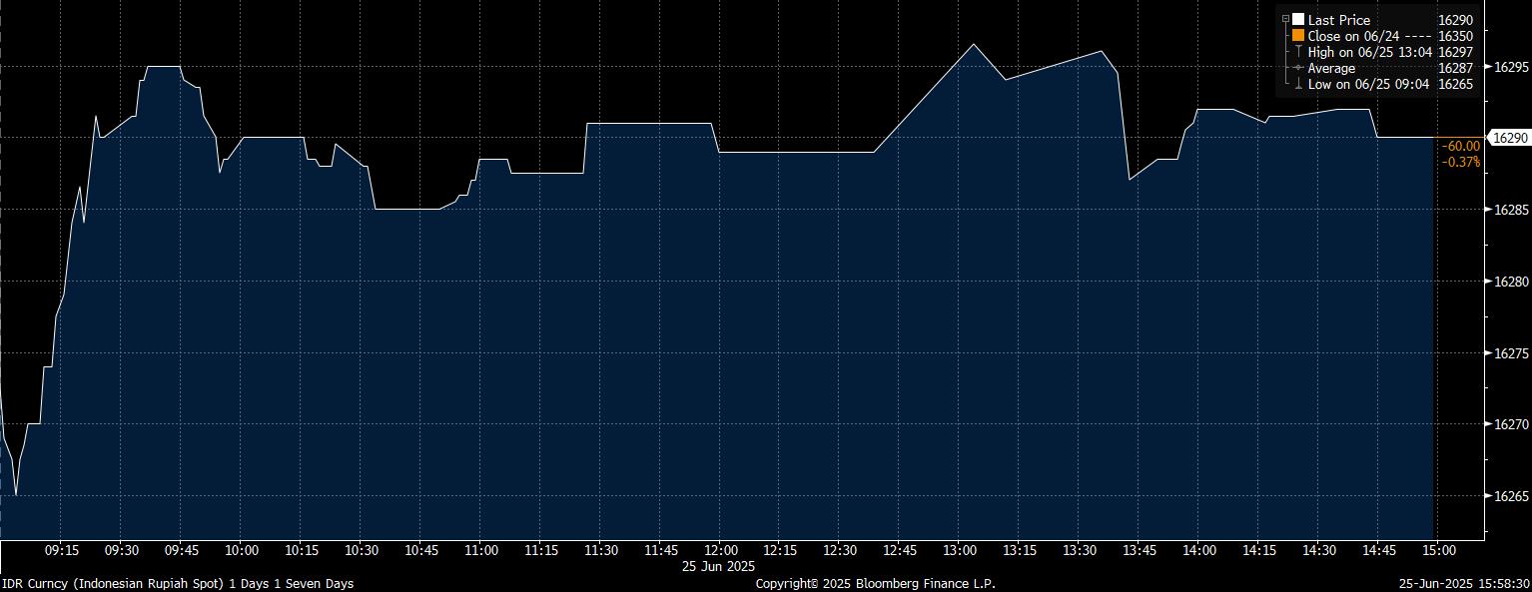Click the white Last Price color swatch
1532x592 pixels.
coord(1298,19)
